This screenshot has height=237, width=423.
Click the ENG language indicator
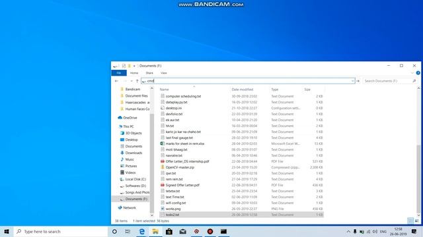pyautogui.click(x=383, y=232)
